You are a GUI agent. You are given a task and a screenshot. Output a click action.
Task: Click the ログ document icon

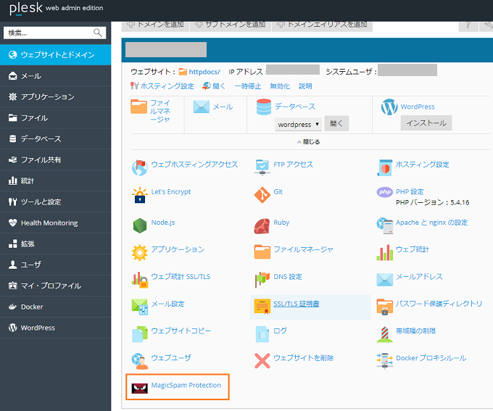point(262,334)
